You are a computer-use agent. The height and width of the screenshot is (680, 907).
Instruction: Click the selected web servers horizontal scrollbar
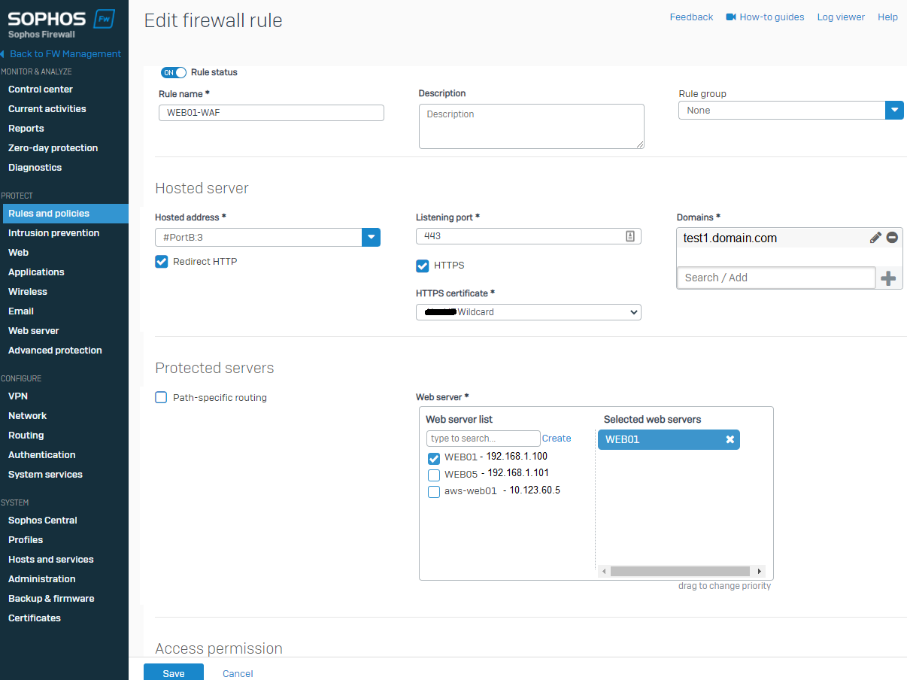click(681, 571)
